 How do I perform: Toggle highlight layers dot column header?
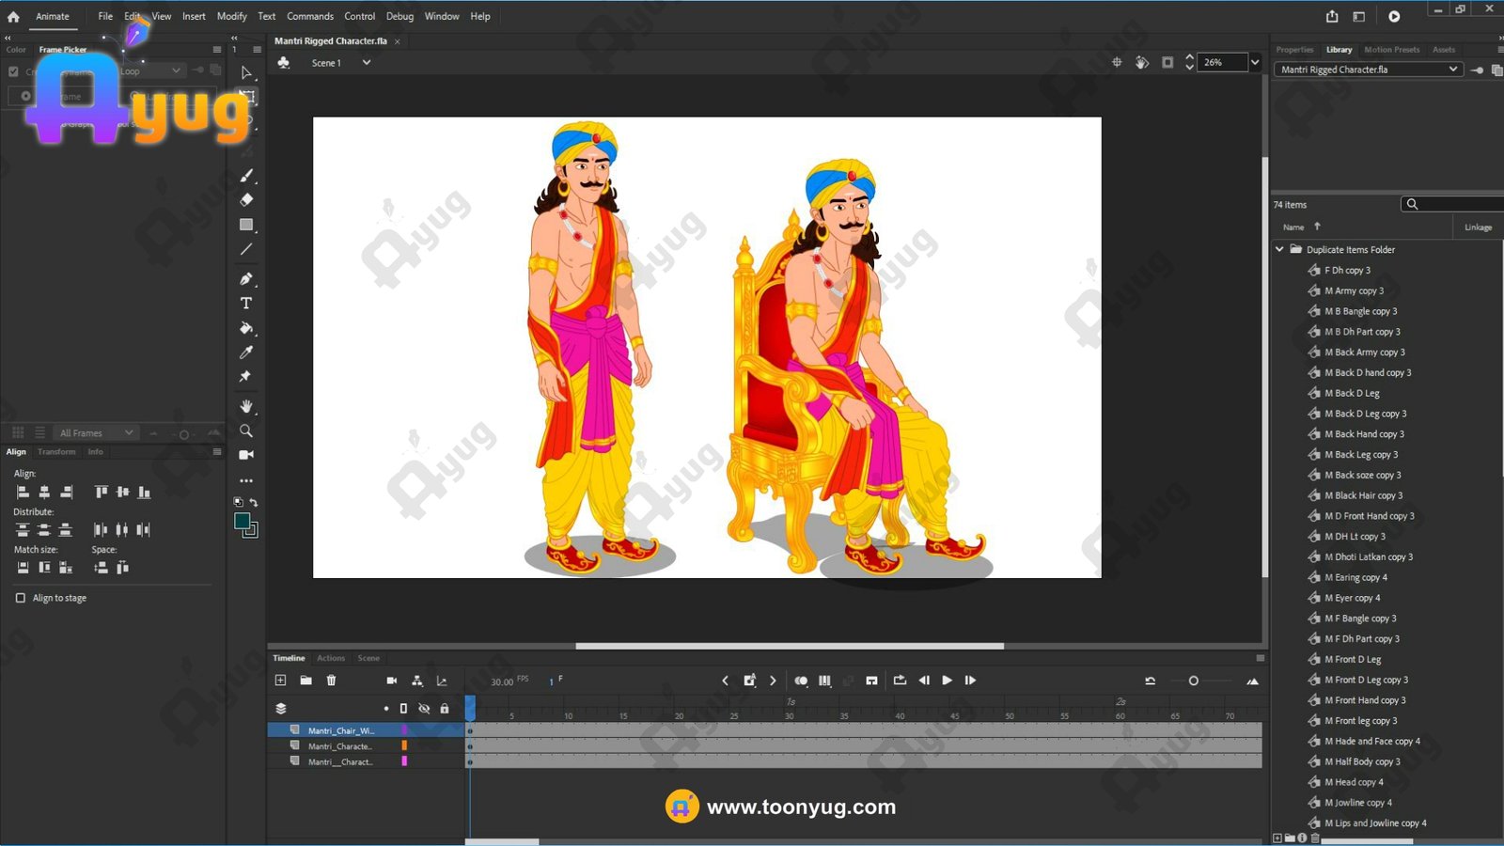(x=385, y=709)
